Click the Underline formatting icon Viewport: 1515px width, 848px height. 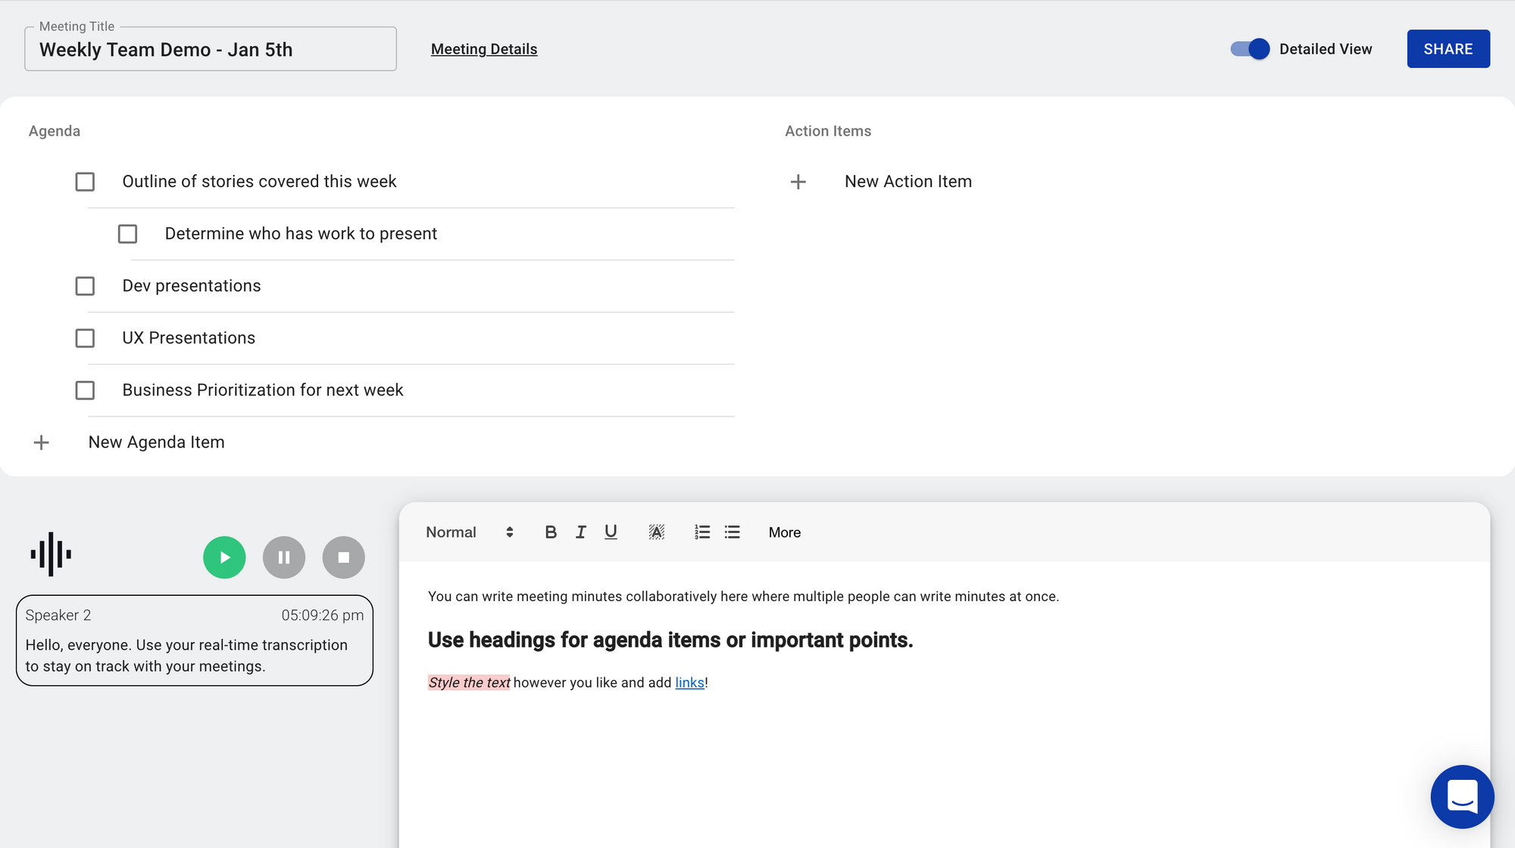[x=611, y=532]
